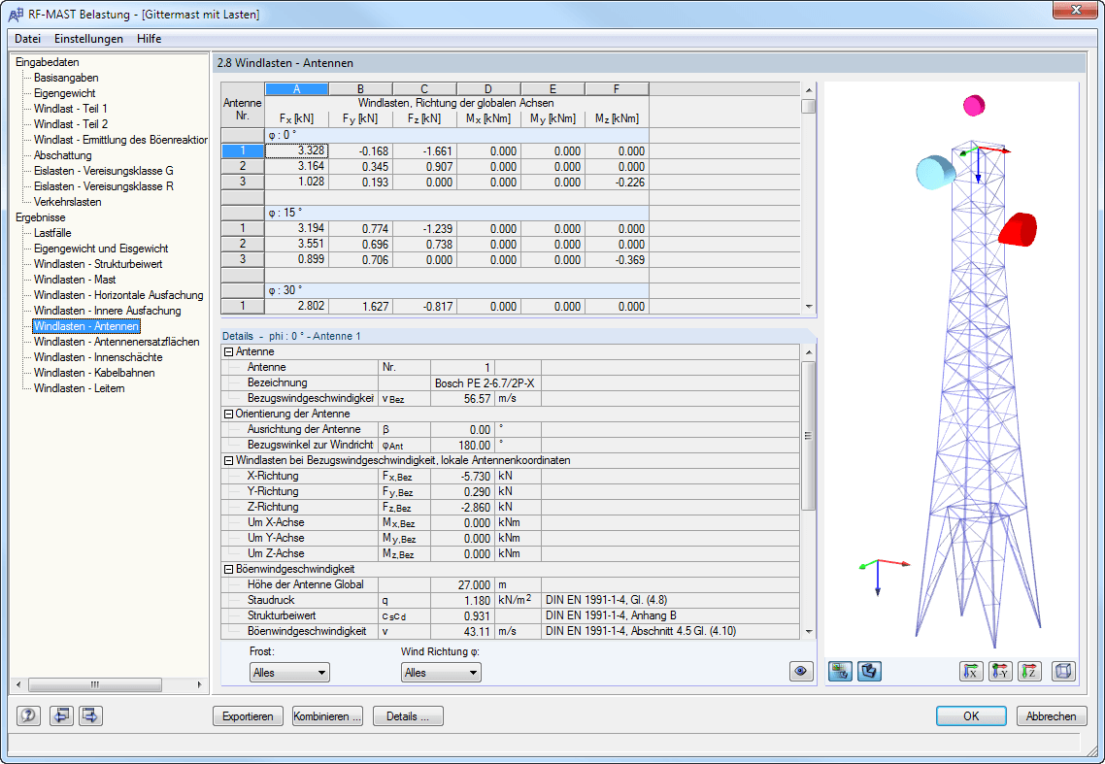Confirm with the OK button

click(x=971, y=716)
